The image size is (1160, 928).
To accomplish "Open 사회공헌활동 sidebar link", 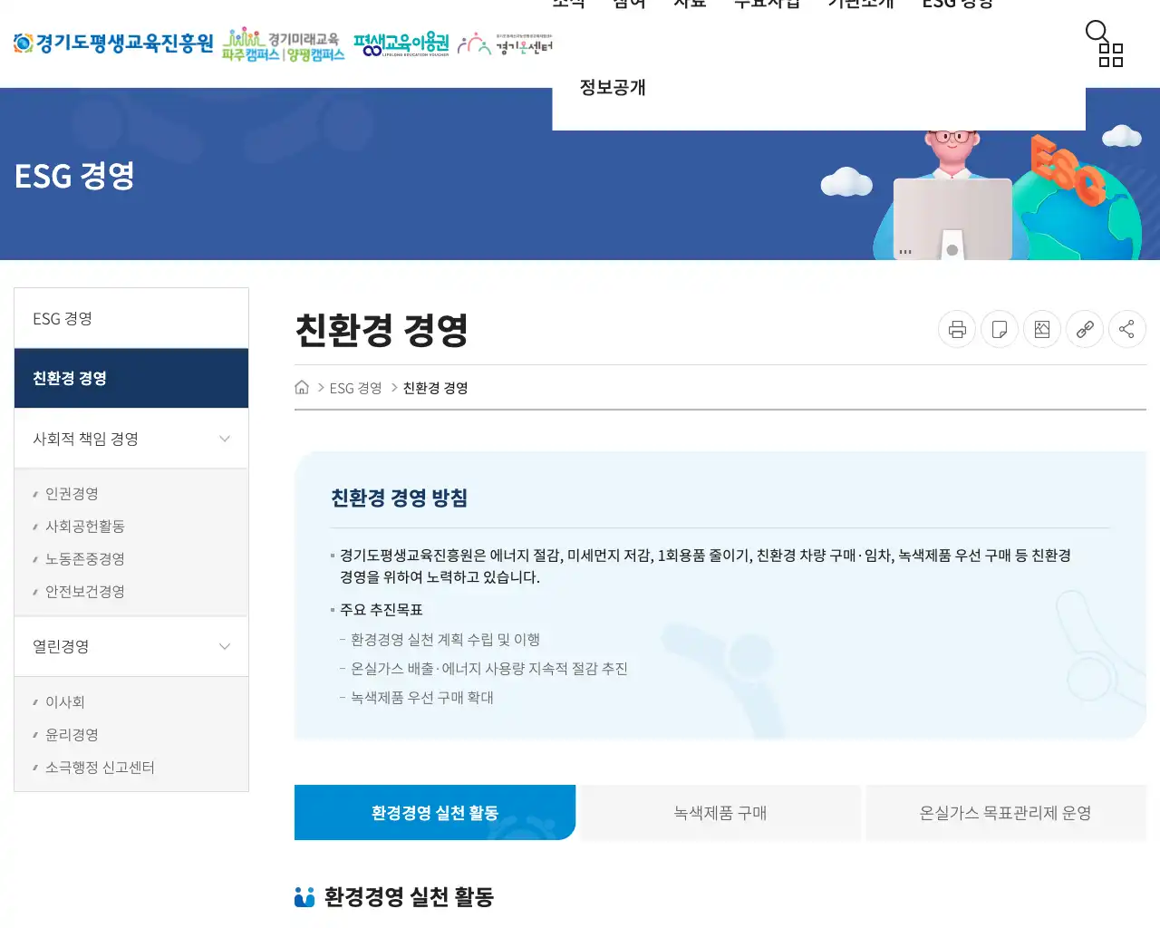I will tap(85, 526).
